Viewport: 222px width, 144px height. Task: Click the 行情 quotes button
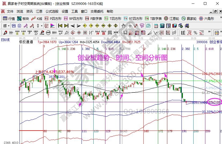[x=9, y=19]
